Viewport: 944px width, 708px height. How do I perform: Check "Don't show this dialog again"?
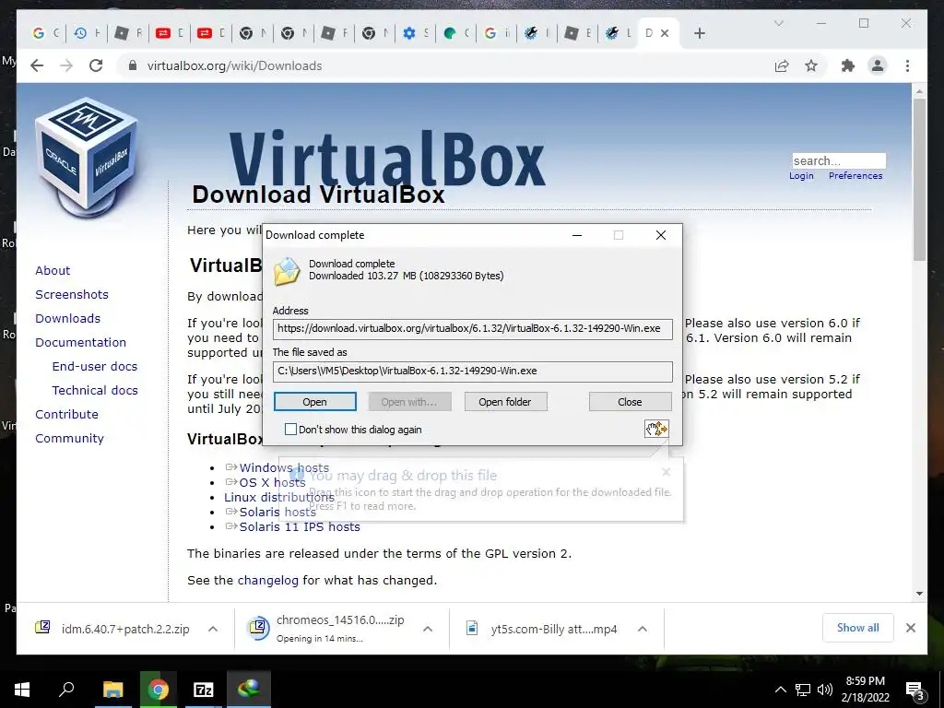click(x=290, y=430)
